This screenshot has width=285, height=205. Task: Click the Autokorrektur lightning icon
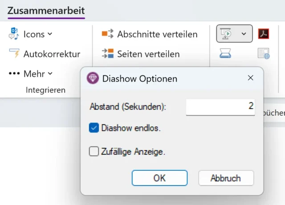[x=14, y=54]
